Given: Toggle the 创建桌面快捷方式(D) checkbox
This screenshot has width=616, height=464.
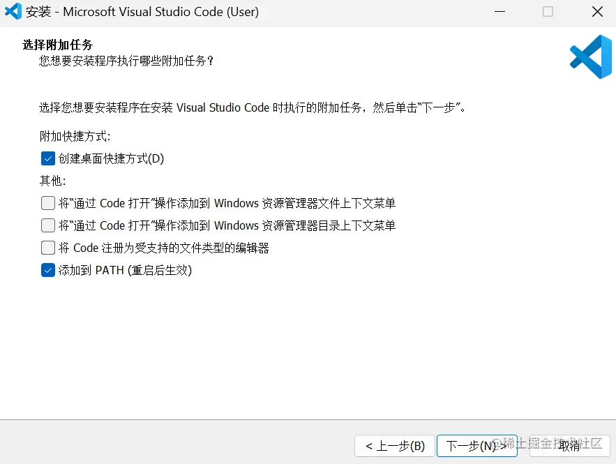Looking at the screenshot, I should coord(48,158).
